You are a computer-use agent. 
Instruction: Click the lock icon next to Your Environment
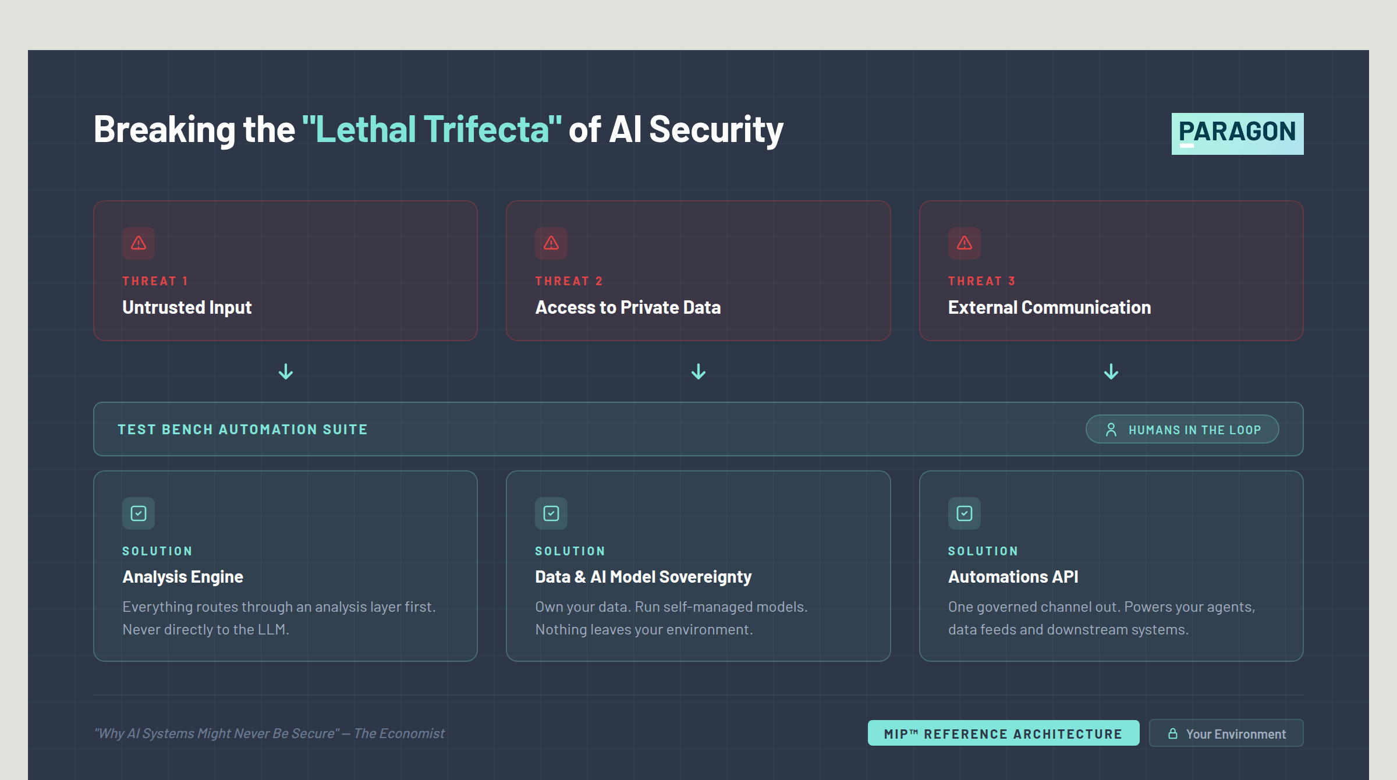pyautogui.click(x=1174, y=733)
